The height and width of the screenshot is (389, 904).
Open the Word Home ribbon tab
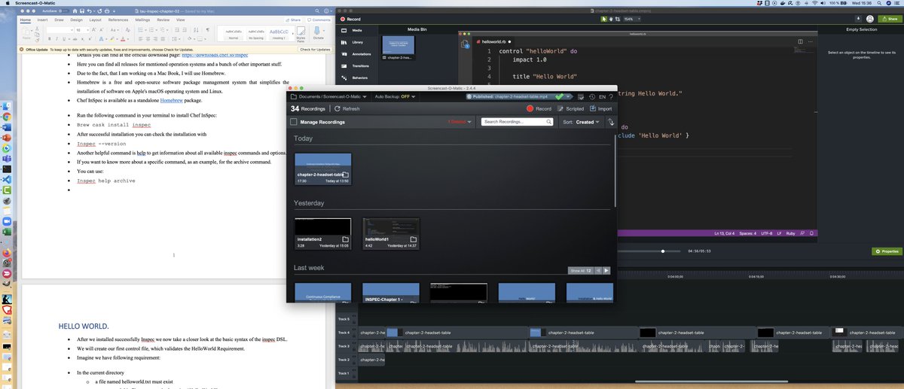pyautogui.click(x=25, y=20)
